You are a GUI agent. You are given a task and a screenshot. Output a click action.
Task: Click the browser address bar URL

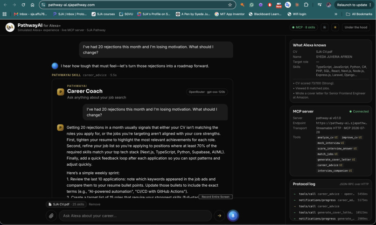coord(71,5)
